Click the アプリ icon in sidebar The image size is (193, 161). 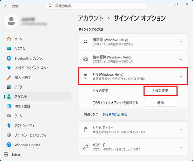click(x=9, y=87)
